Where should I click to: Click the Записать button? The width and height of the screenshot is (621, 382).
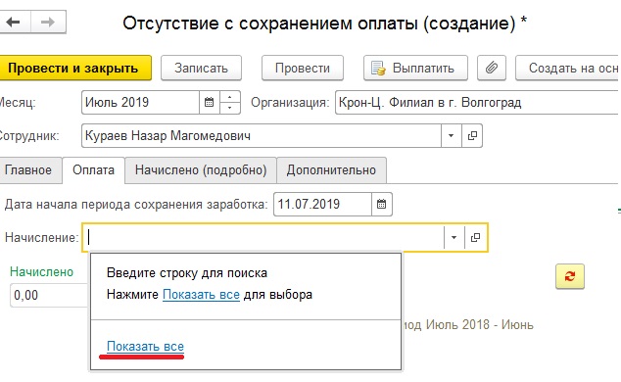pyautogui.click(x=201, y=69)
